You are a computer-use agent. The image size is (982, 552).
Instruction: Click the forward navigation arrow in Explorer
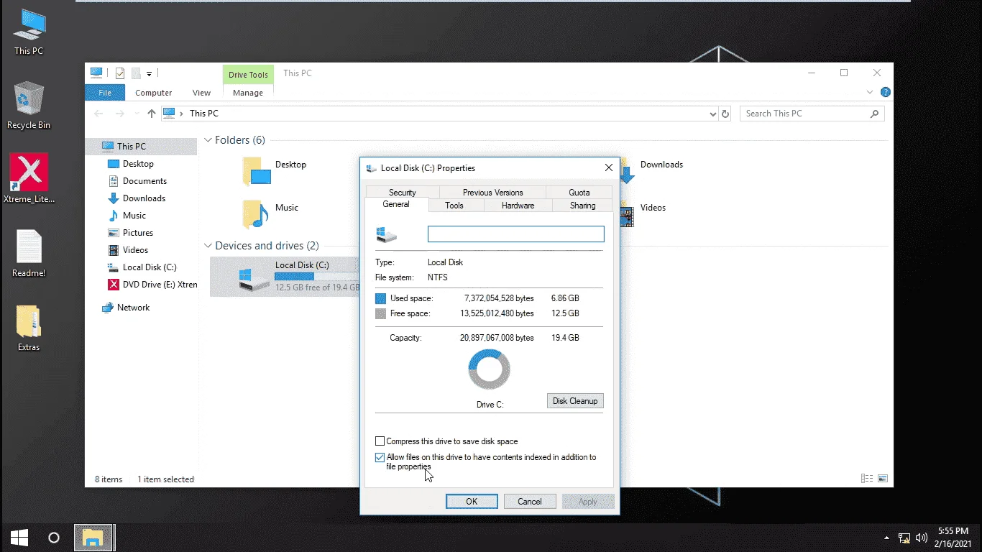(119, 114)
